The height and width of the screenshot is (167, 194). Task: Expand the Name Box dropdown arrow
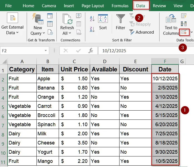pyautogui.click(x=46, y=51)
